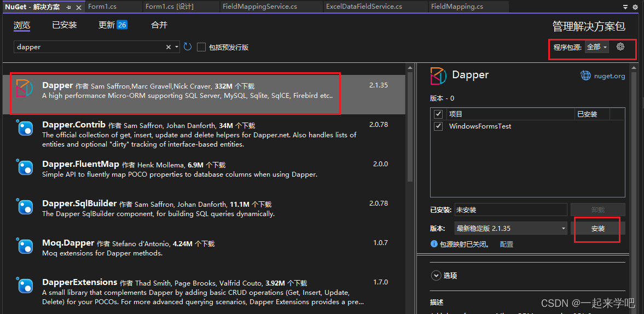Click the WindowsFormsTest project name
Screen dimensions: 644x314
coord(480,126)
